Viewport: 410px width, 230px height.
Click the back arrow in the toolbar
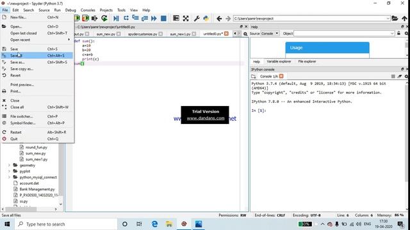[x=219, y=19]
